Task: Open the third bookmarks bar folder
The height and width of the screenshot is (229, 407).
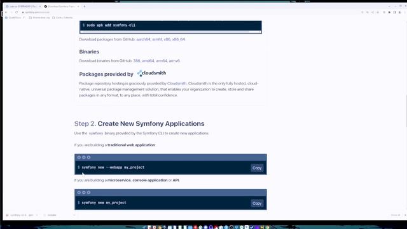Action: [x=62, y=18]
